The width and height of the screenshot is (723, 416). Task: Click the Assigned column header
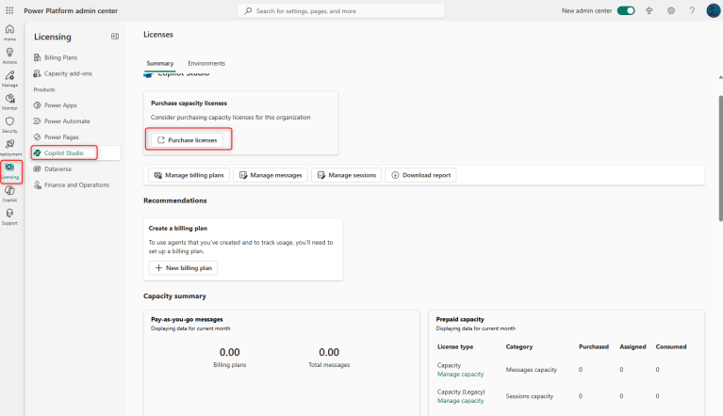pyautogui.click(x=633, y=347)
